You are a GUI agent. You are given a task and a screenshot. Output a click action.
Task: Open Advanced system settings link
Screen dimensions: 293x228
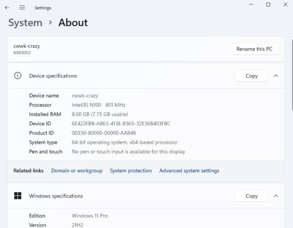(x=189, y=170)
